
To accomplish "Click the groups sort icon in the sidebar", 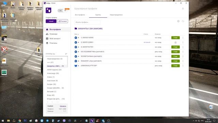I will pyautogui.click(x=66, y=54).
